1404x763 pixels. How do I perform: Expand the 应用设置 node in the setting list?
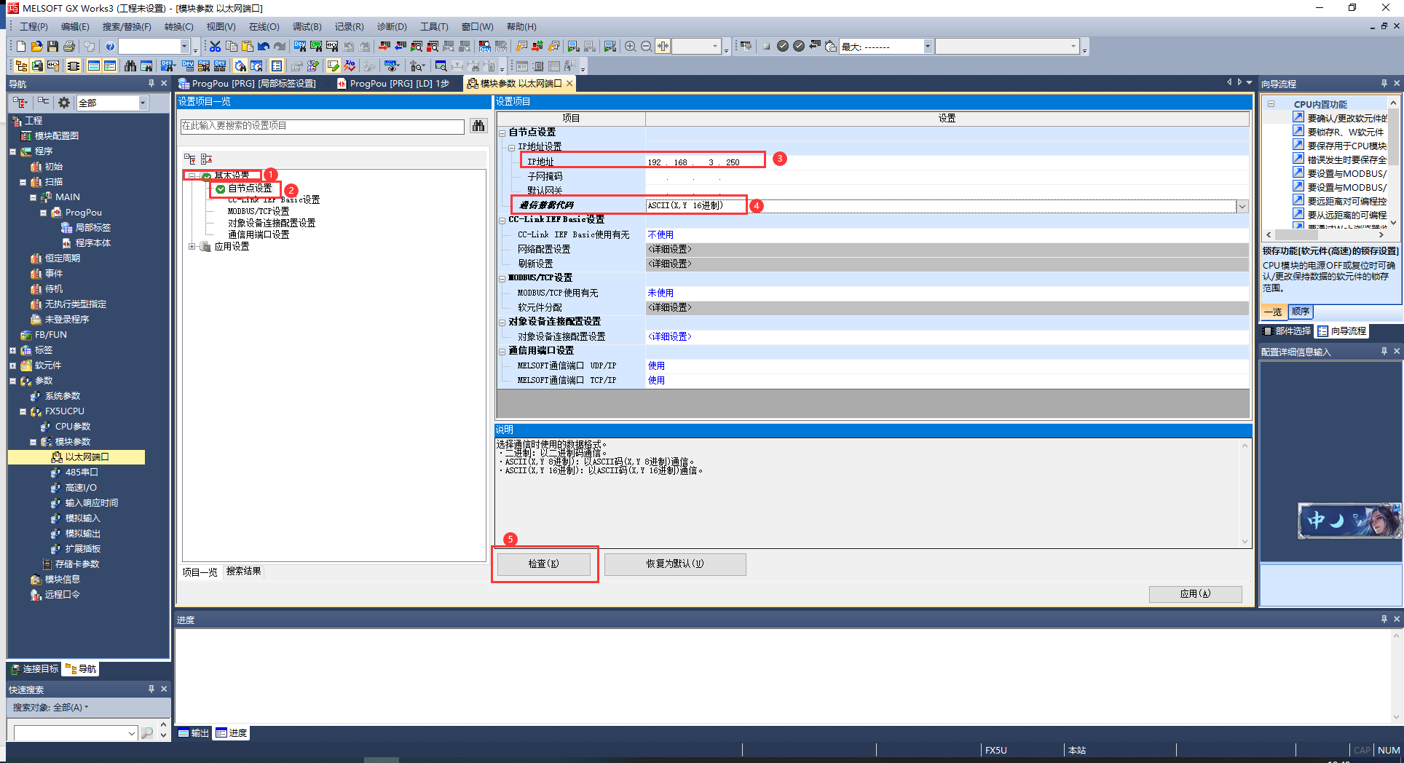(192, 247)
